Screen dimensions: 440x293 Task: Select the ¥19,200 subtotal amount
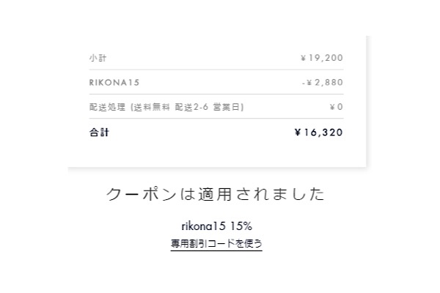[322, 58]
